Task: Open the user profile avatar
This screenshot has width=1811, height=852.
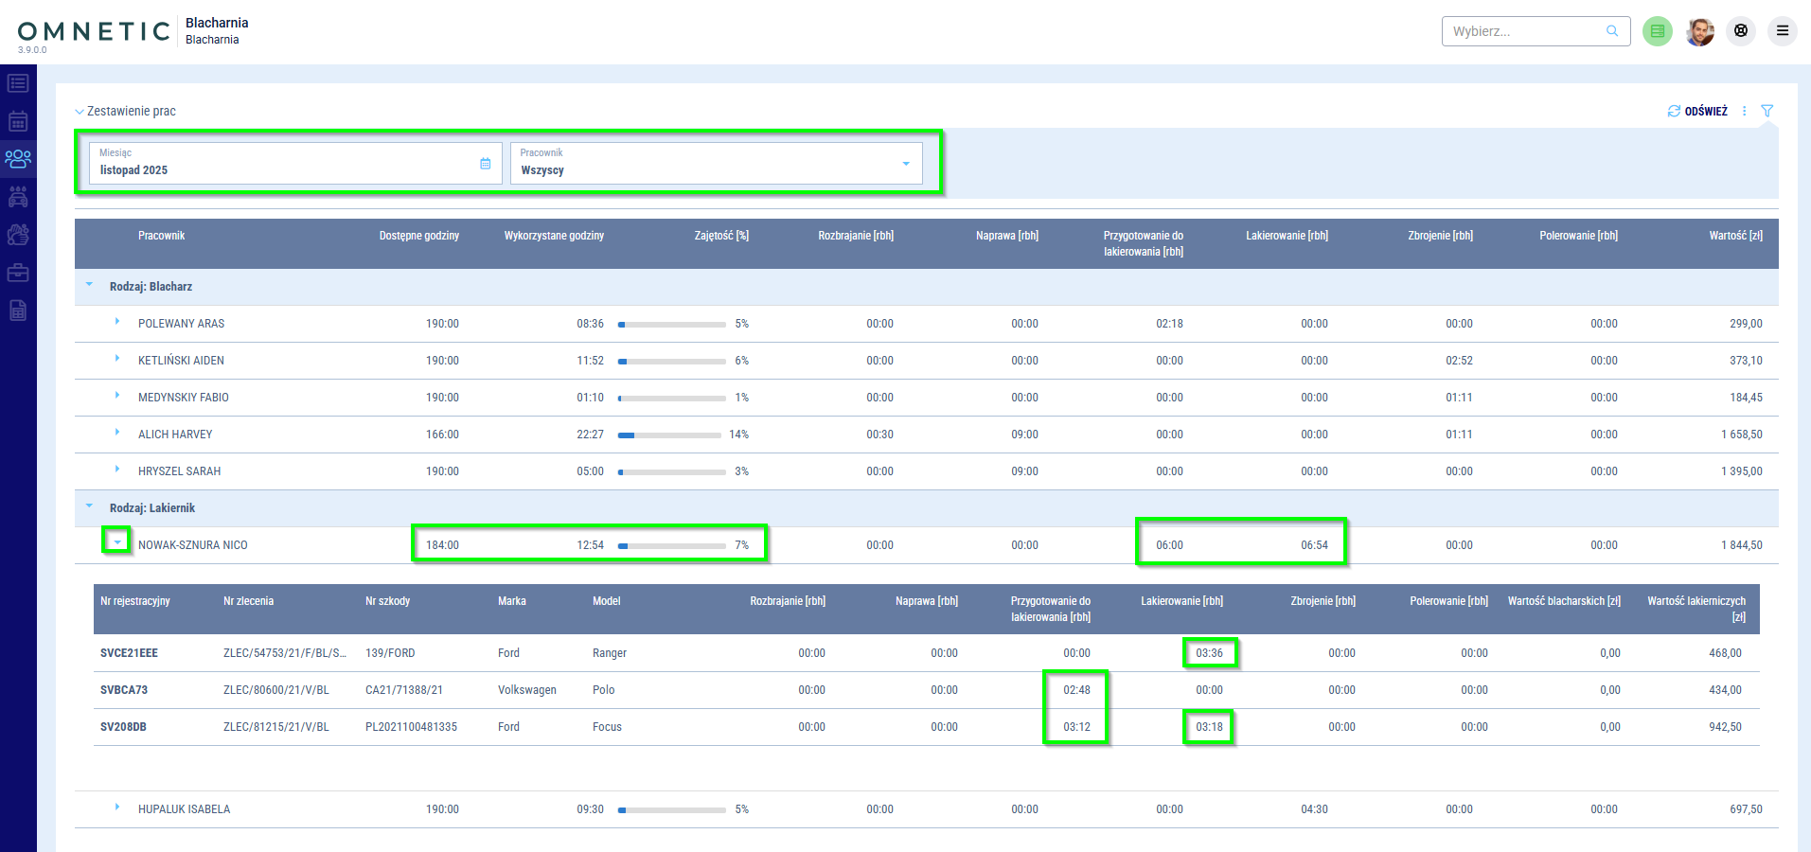Action: (1700, 31)
